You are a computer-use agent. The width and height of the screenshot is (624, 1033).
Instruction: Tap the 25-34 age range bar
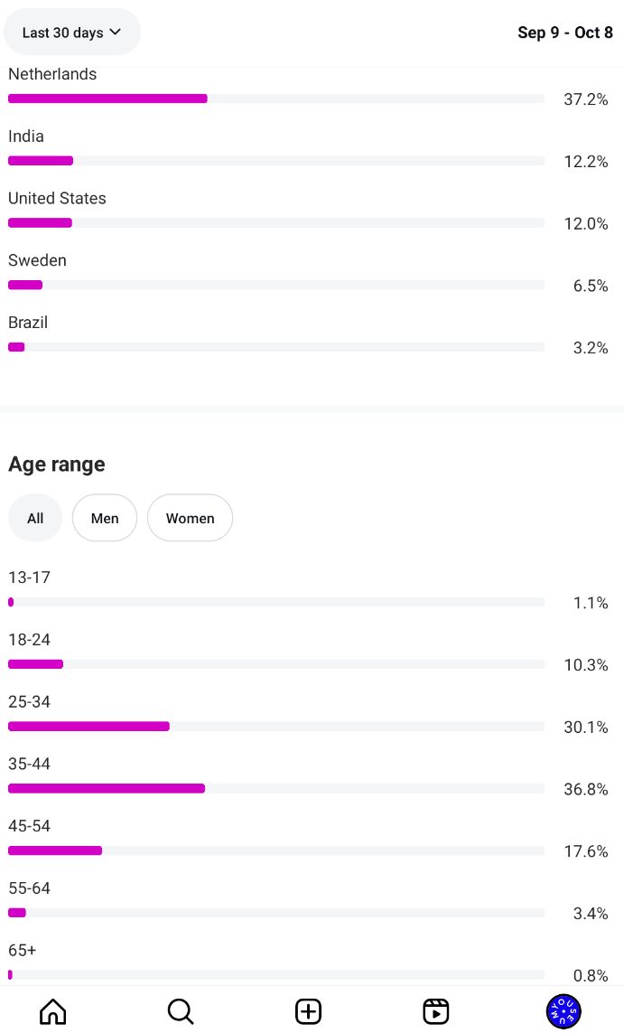click(x=276, y=726)
